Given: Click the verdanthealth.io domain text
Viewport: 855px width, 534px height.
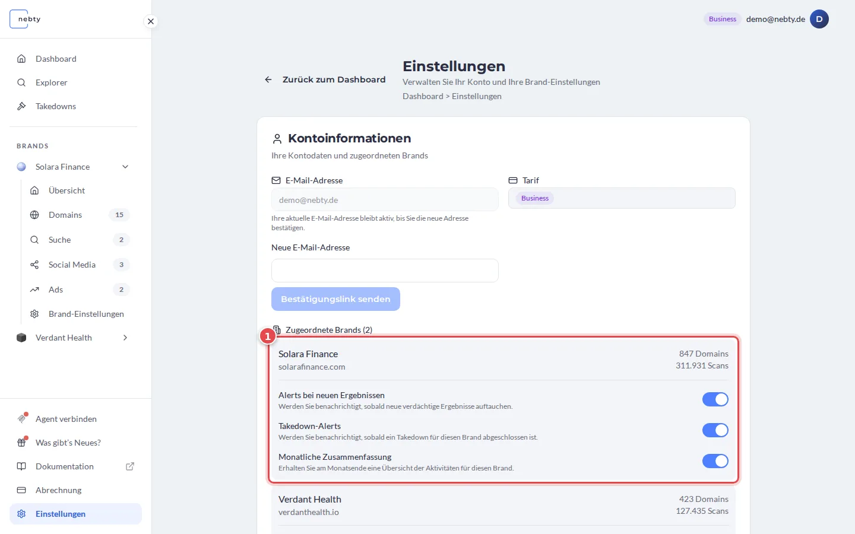Looking at the screenshot, I should (309, 512).
